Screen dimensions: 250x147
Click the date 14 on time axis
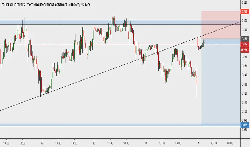coord(146,143)
